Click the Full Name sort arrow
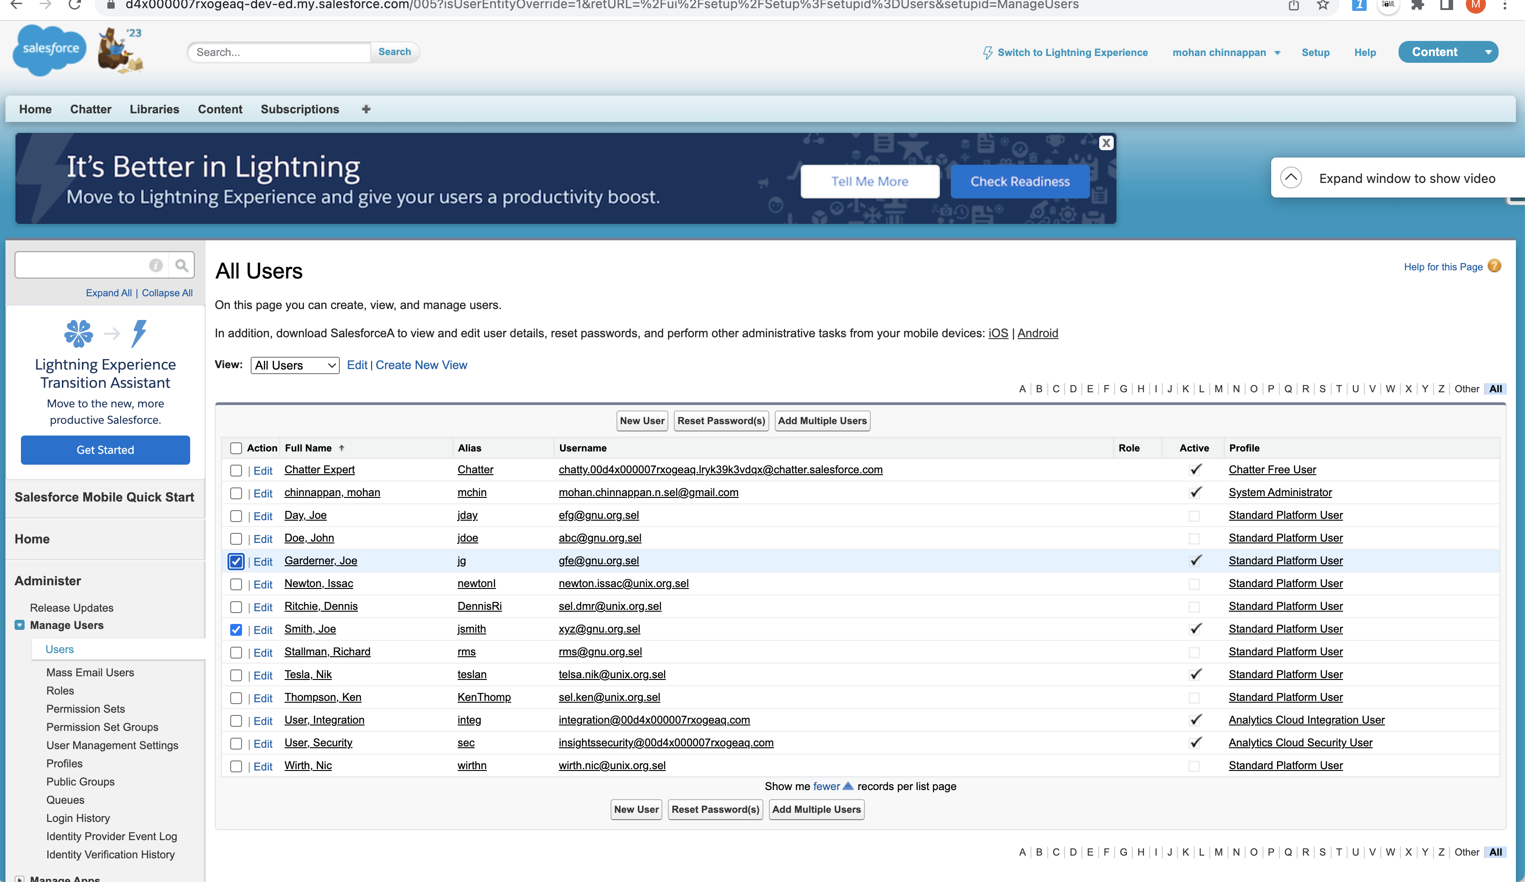 click(x=341, y=448)
